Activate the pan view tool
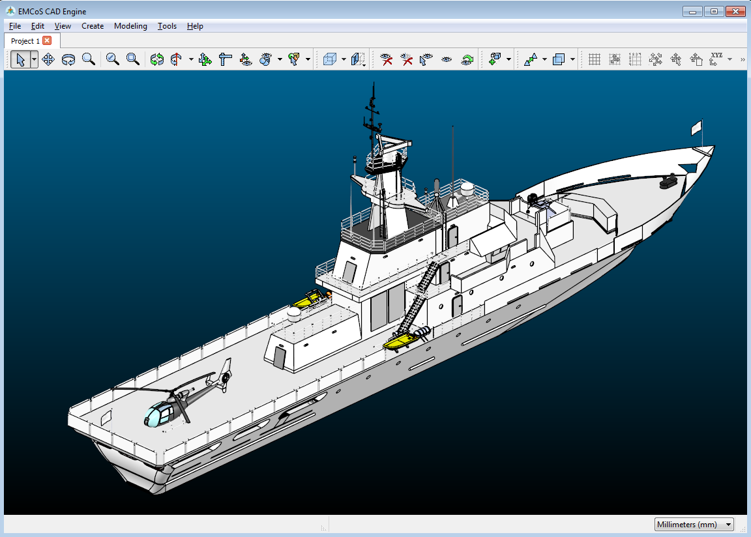This screenshot has width=751, height=537. pos(48,60)
